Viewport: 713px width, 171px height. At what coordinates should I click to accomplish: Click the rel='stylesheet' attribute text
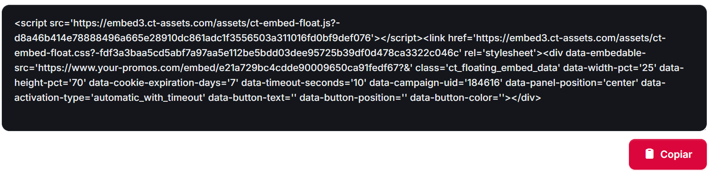point(504,53)
